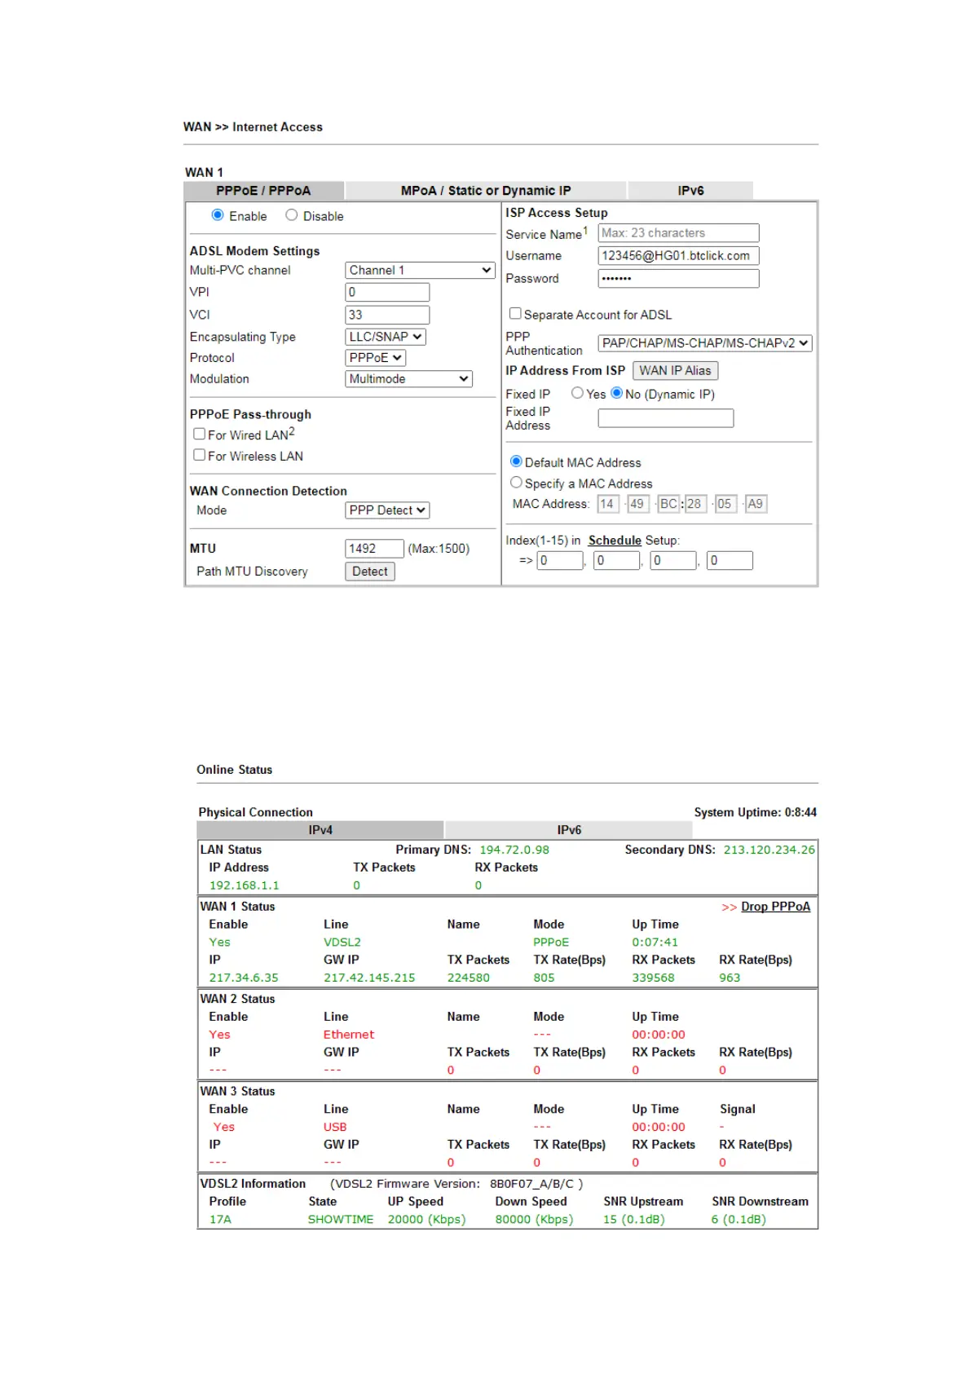Open Encapsulating Type LLC/SNAP dropdown
Screen dimensions: 970x1373
[x=386, y=337]
